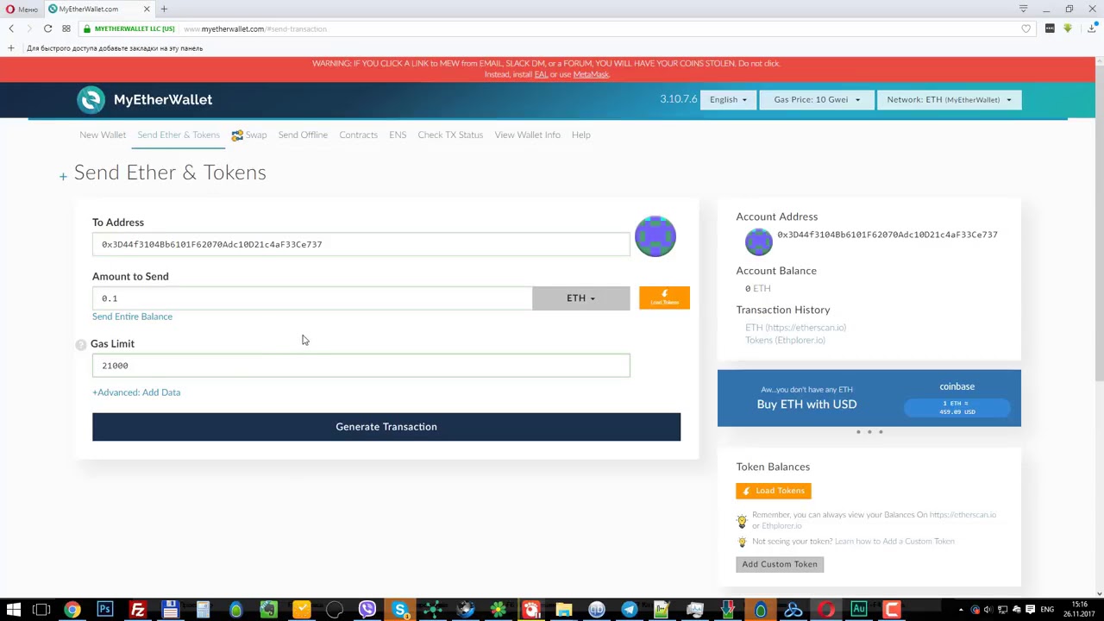
Task: Open Telegram from taskbar
Action: coord(630,610)
